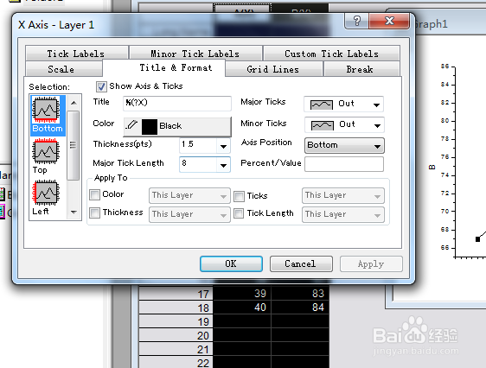The image size is (486, 368).
Task: Click Selection list scroll up arrow
Action: [x=74, y=103]
